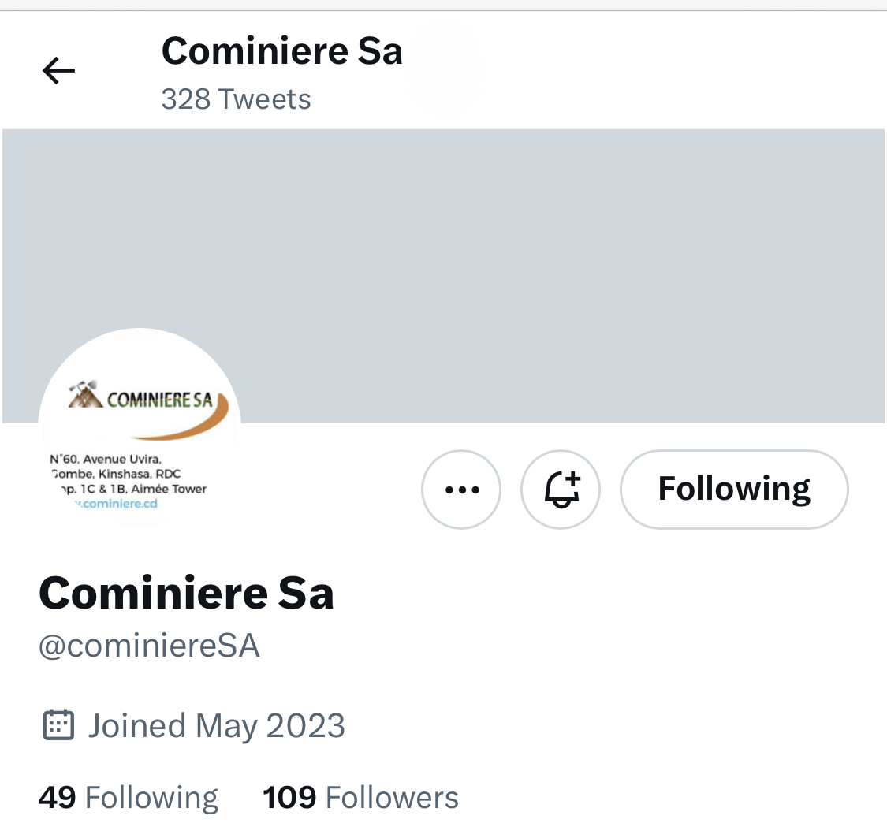Click the calendar icon beside Joined
The height and width of the screenshot is (838, 887).
(x=58, y=725)
